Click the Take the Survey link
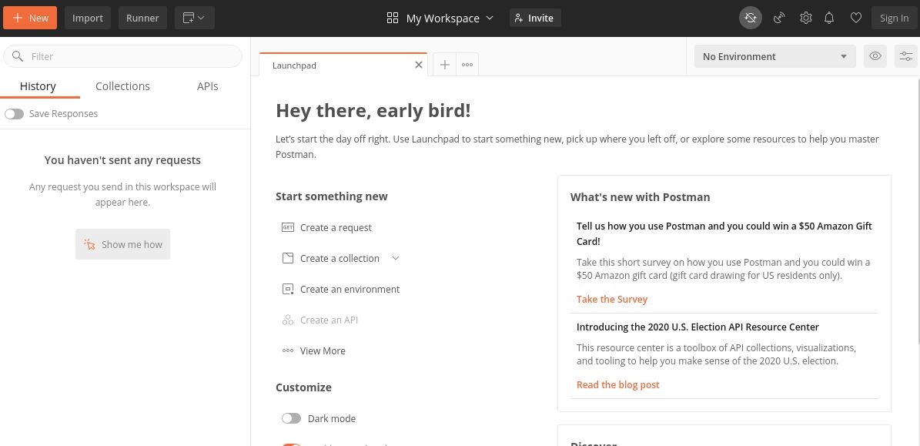This screenshot has height=446, width=920. [612, 299]
